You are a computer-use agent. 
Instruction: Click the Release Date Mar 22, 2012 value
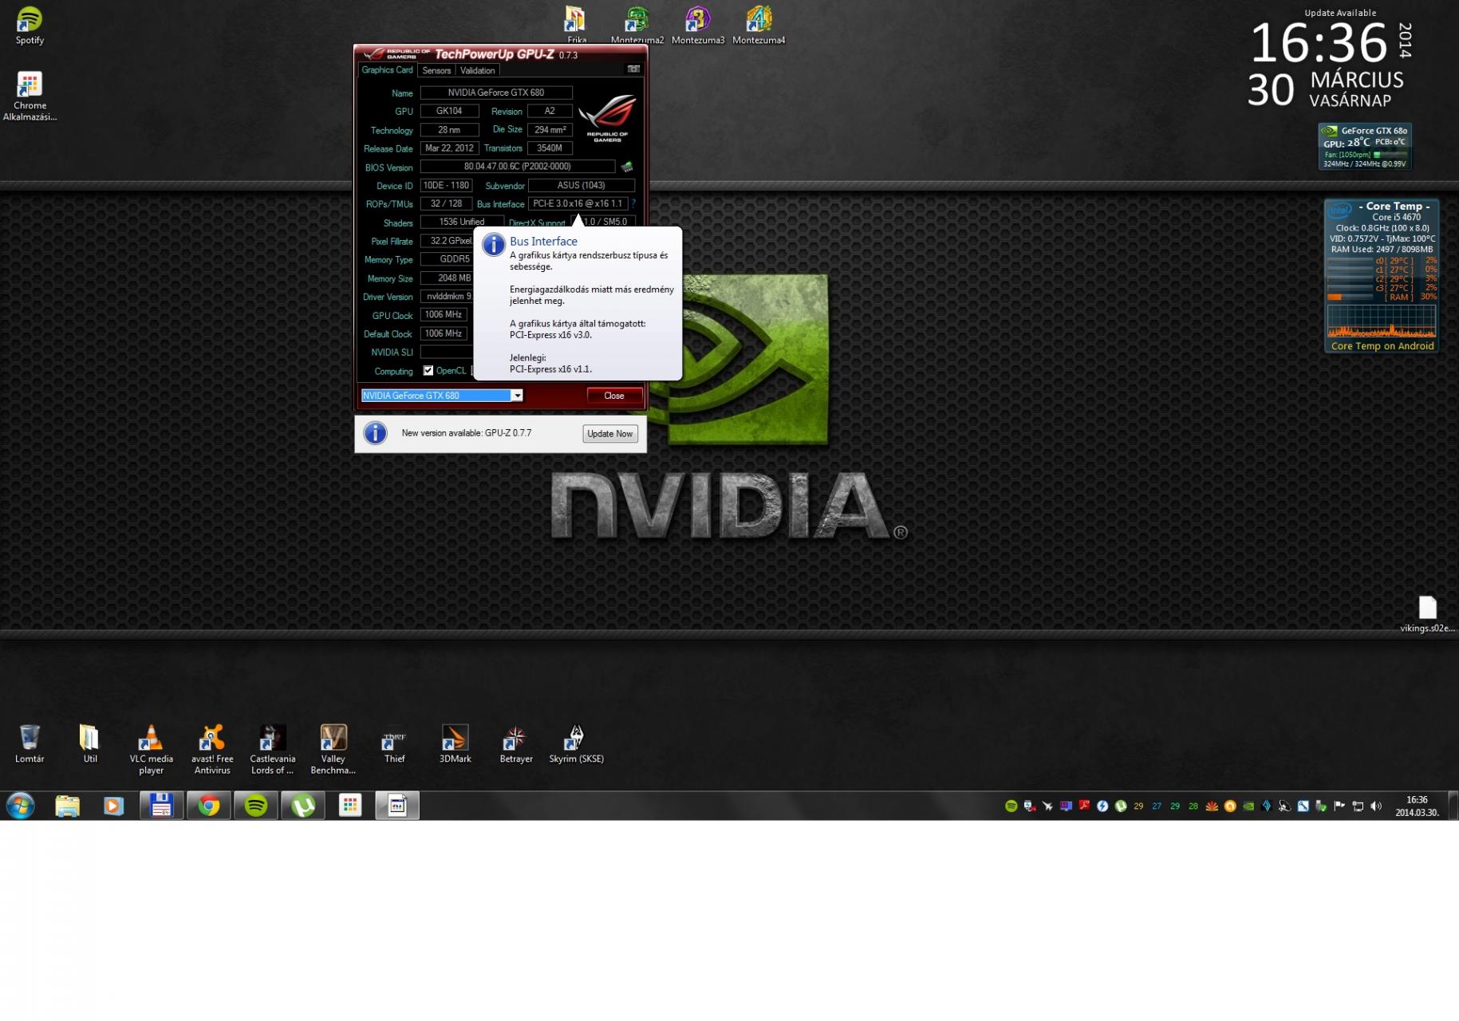pos(450,148)
